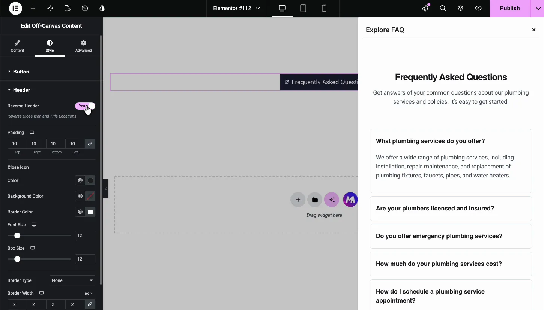Click the 'Explore FAQ' panel title
Screen dimensions: 544x310
click(x=385, y=30)
